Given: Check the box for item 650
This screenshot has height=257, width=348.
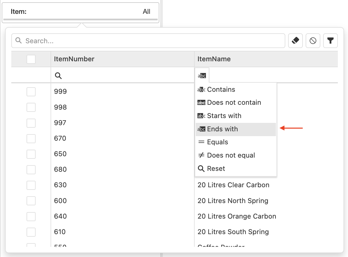Looking at the screenshot, I should [31, 154].
